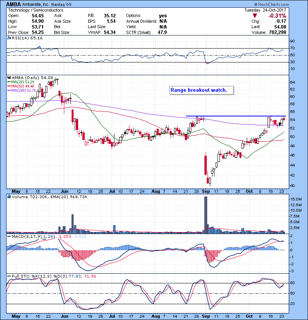Image resolution: width=308 pixels, height=320 pixels.
Task: Select the AMBA ticker symbol in the header
Action: 13,4
